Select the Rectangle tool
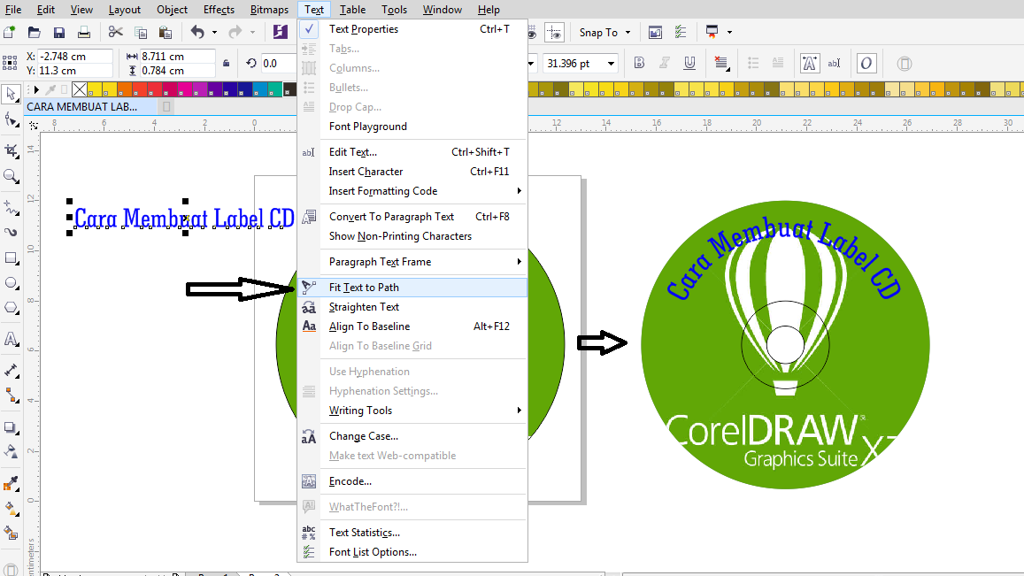This screenshot has height=576, width=1024. 11,258
